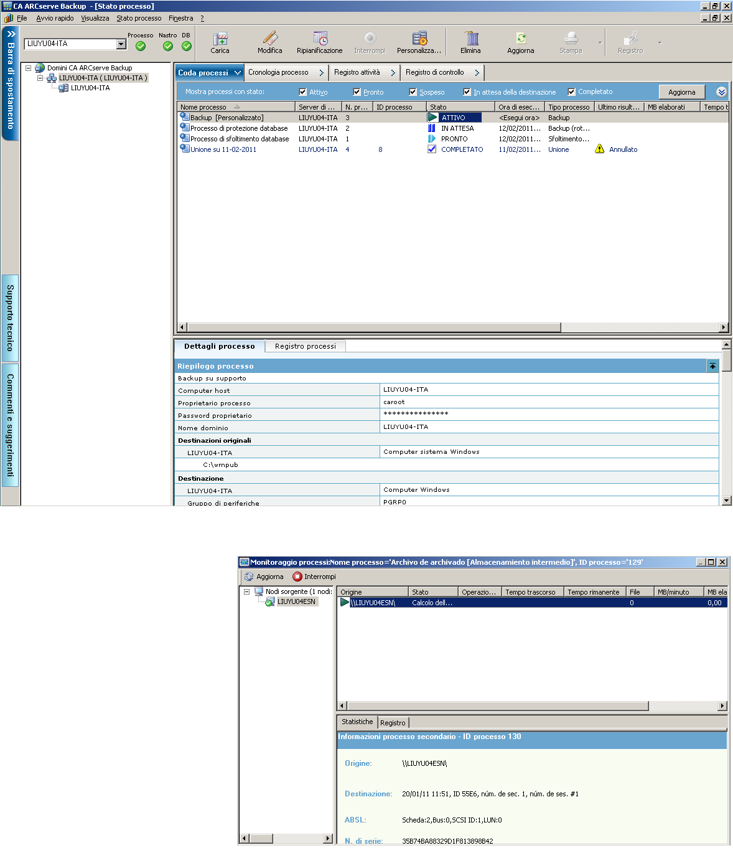Screen dimensions: 733x848
Task: Collapse the Riepilogo processo section
Action: pyautogui.click(x=712, y=366)
